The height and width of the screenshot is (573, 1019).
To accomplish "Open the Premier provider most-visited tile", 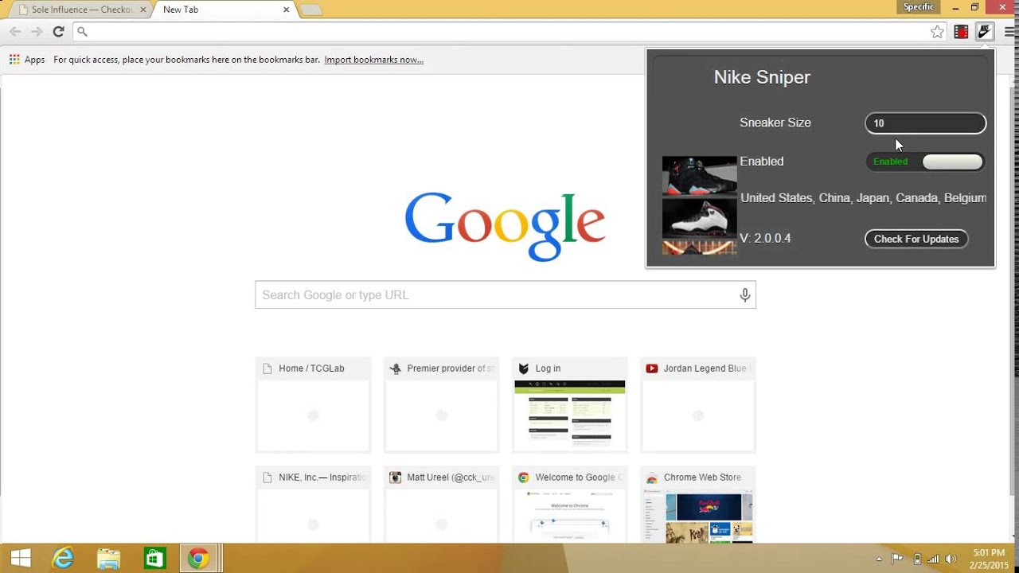I will pyautogui.click(x=441, y=405).
